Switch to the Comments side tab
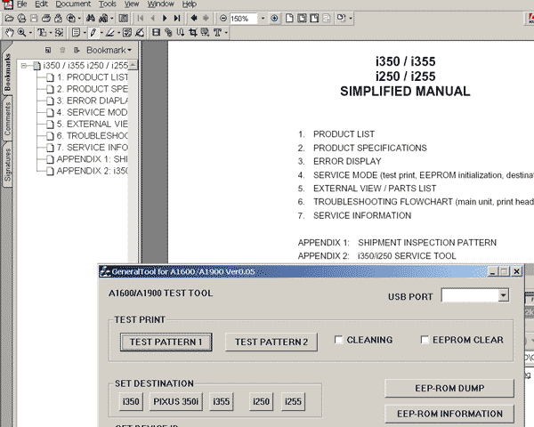This screenshot has width=534, height=427. (7, 119)
